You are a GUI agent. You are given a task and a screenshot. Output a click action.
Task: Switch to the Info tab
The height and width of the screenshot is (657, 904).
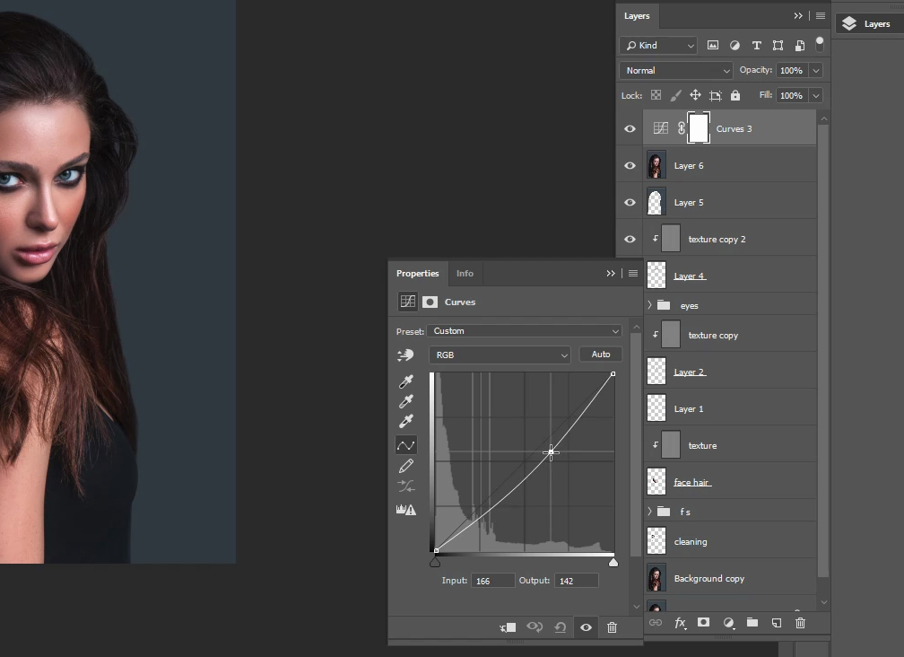tap(465, 274)
